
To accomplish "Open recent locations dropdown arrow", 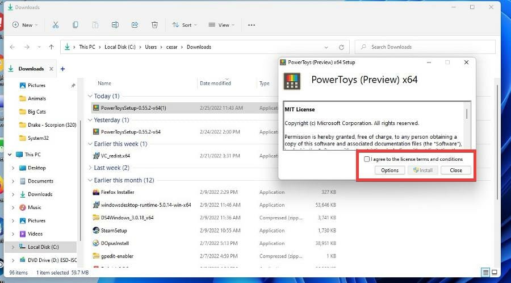I will (39, 47).
